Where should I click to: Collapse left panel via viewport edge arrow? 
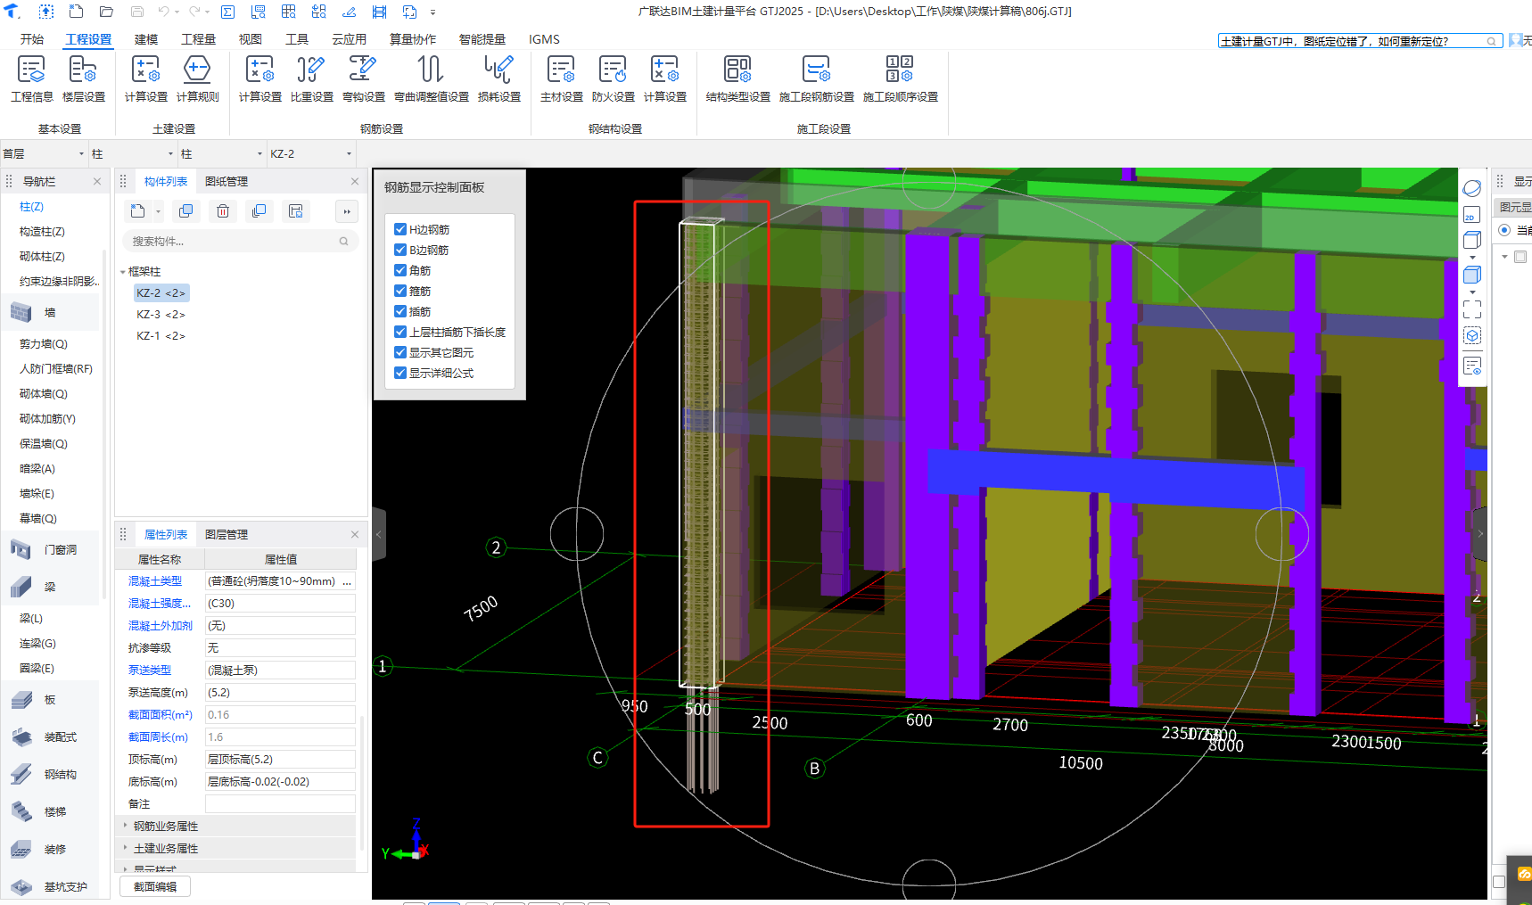pos(379,534)
